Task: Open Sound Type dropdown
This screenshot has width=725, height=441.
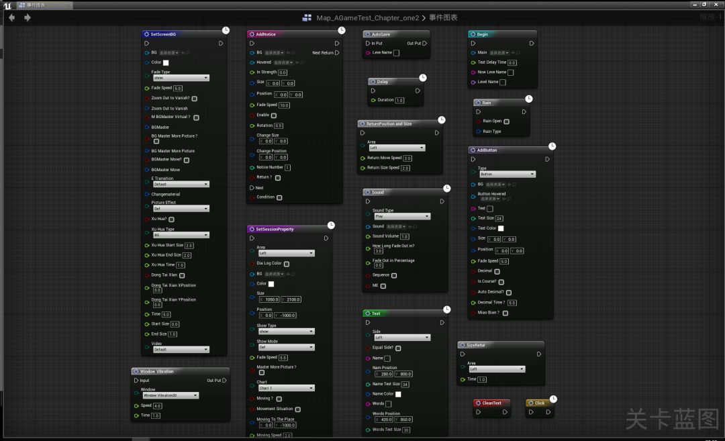Action: [x=402, y=216]
